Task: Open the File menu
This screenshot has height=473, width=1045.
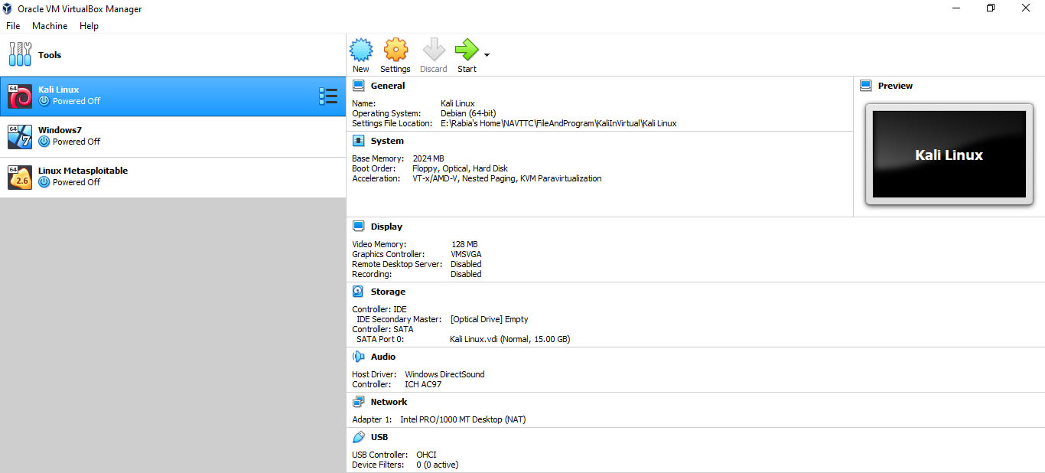Action: (12, 25)
